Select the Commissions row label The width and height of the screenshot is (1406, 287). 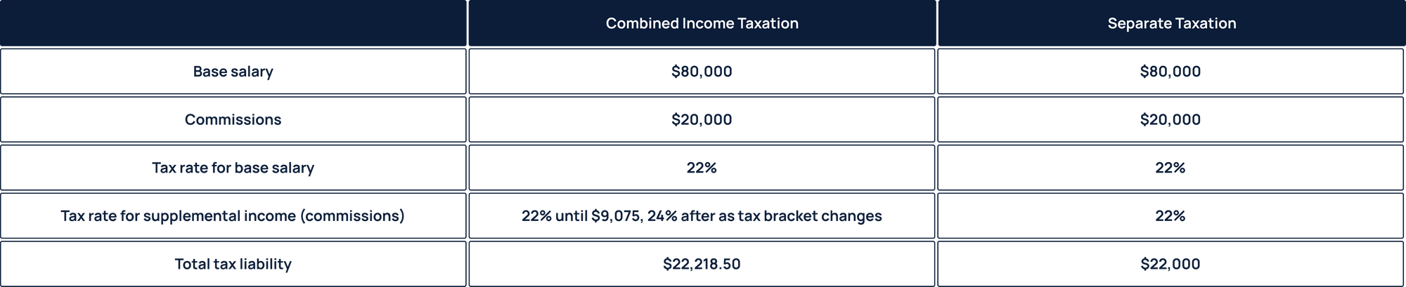click(x=233, y=119)
